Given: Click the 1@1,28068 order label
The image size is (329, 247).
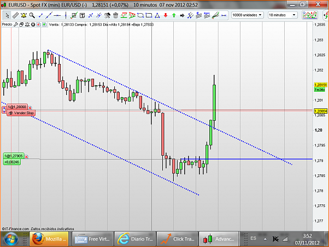Looking at the screenshot, I should (x=17, y=107).
